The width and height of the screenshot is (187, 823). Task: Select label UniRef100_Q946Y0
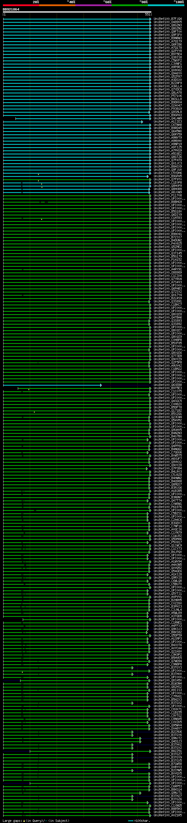(x=168, y=74)
